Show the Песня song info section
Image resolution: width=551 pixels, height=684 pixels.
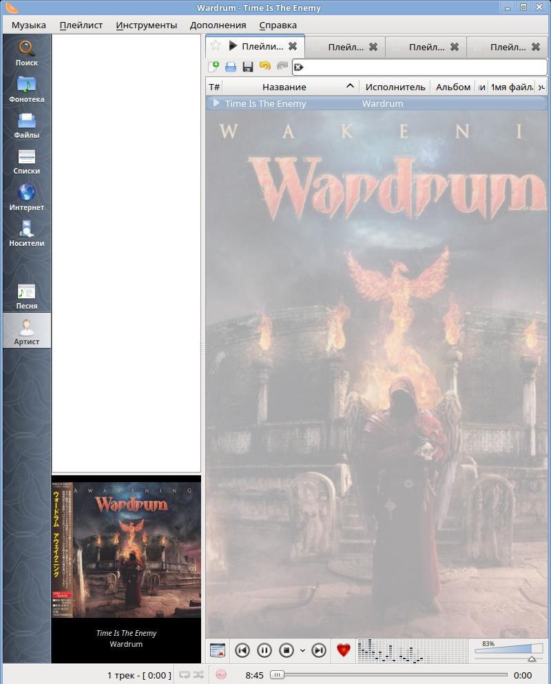point(27,296)
